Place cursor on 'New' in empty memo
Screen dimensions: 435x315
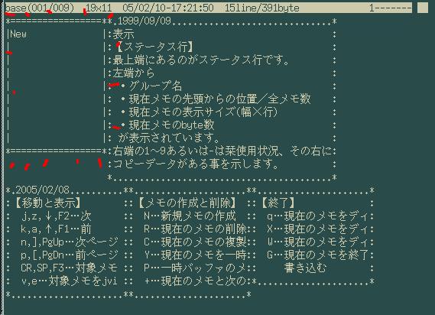(x=18, y=34)
